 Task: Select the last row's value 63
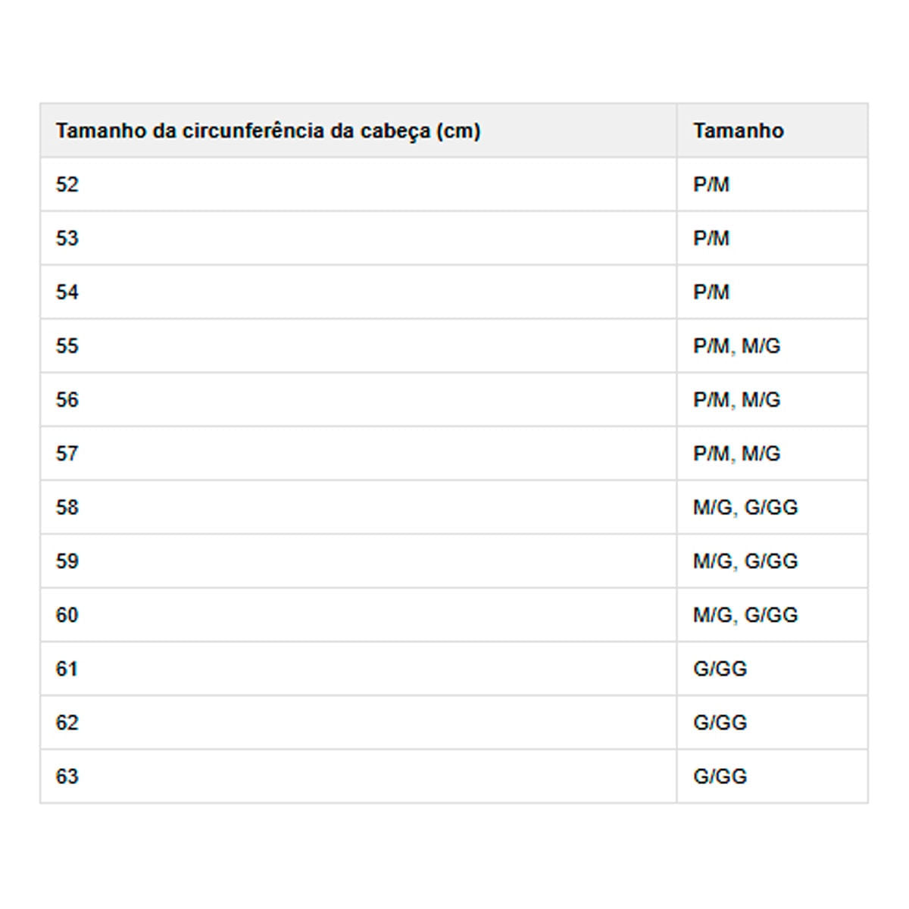67,776
